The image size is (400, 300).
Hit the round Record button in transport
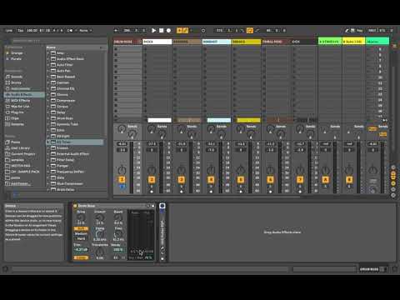(168, 30)
